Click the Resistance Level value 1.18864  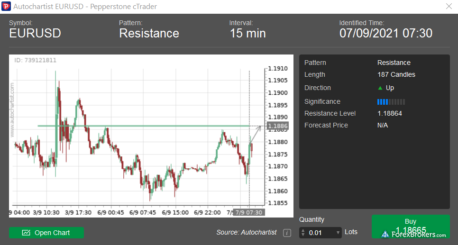click(389, 114)
